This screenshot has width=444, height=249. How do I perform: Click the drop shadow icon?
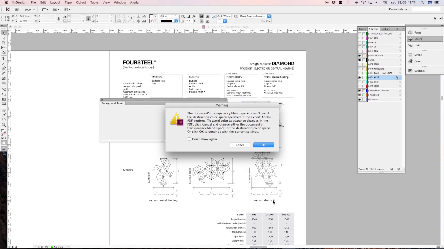[x=188, y=16]
